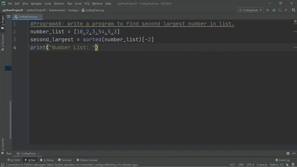The height and width of the screenshot is (167, 297).
Task: Click the sorted function call
Action: tap(92, 39)
